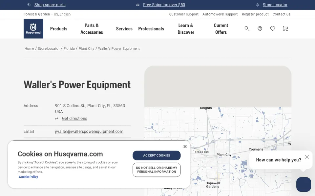
Task: Click the Youmans label on map
Action: point(256,149)
